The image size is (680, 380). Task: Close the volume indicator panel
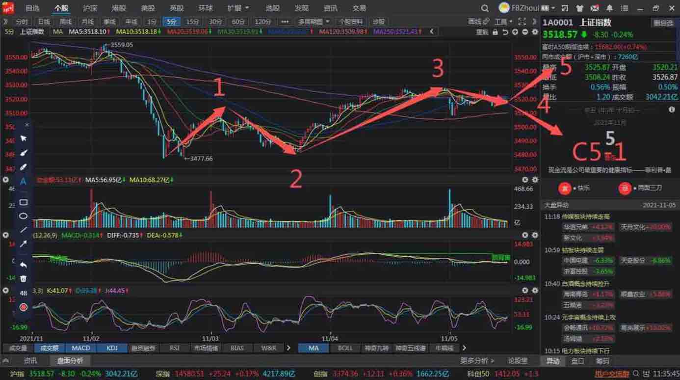(525, 180)
